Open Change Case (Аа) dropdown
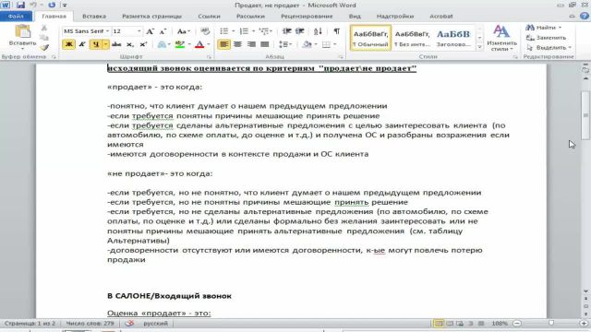The width and height of the screenshot is (591, 332). [183, 31]
